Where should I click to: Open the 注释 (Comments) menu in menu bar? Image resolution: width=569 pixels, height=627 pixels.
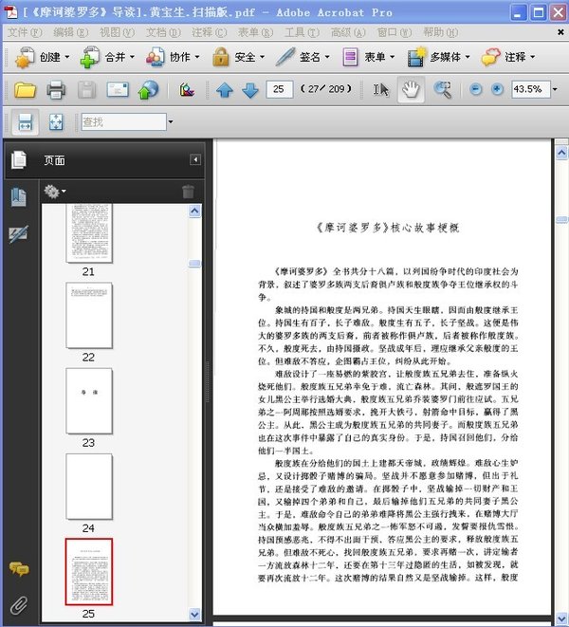pos(210,32)
